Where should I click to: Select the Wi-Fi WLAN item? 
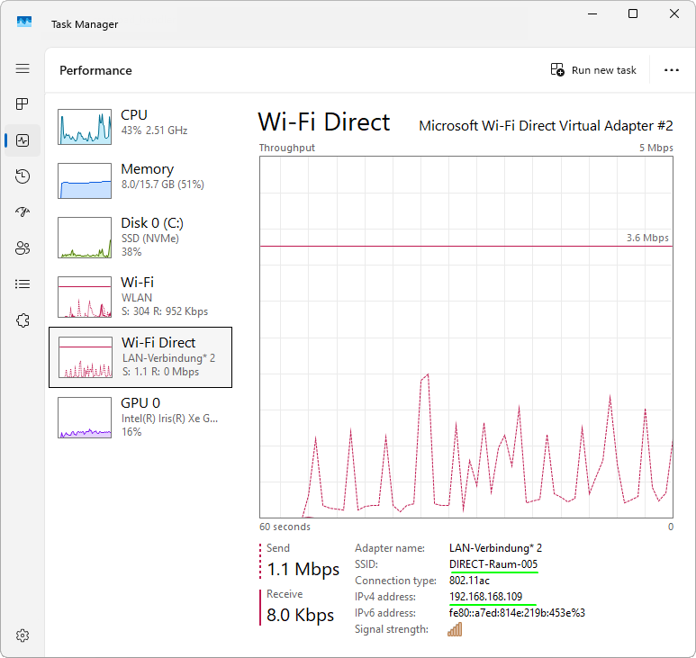[x=140, y=297]
